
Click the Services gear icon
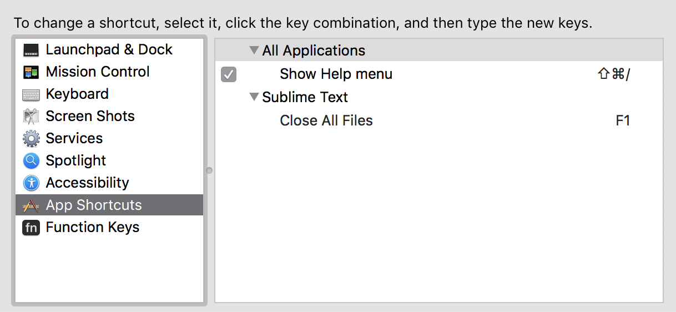31,138
